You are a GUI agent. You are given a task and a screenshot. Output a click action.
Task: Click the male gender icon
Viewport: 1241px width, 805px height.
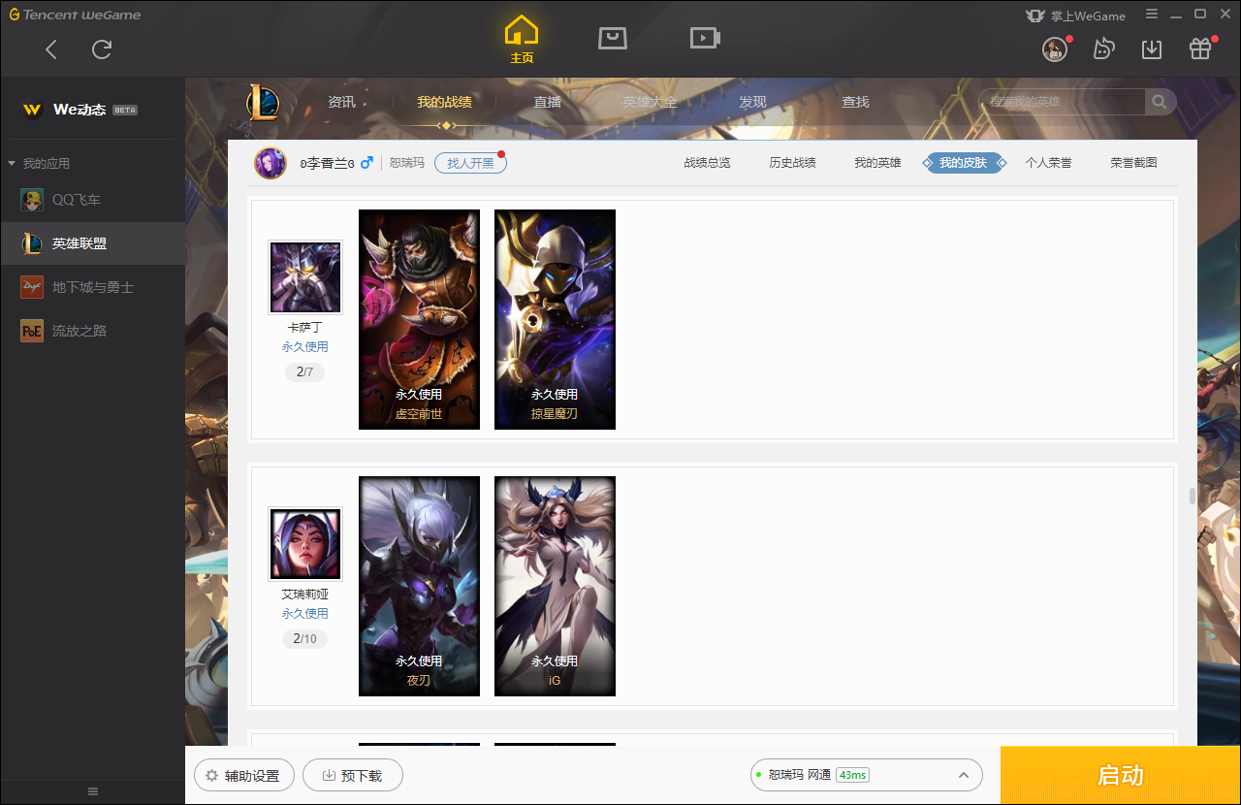[366, 163]
